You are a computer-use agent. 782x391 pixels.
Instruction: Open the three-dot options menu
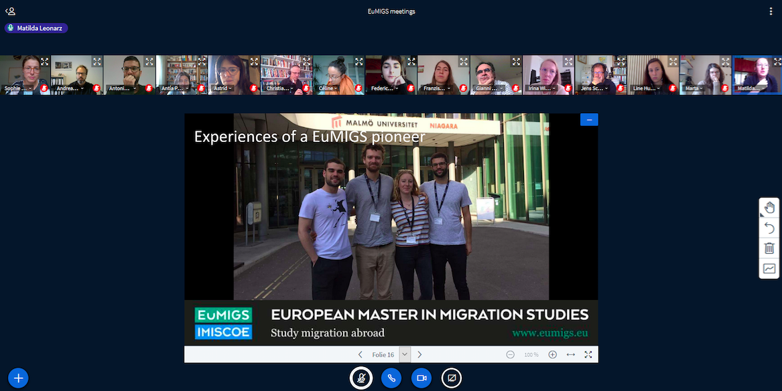[771, 11]
